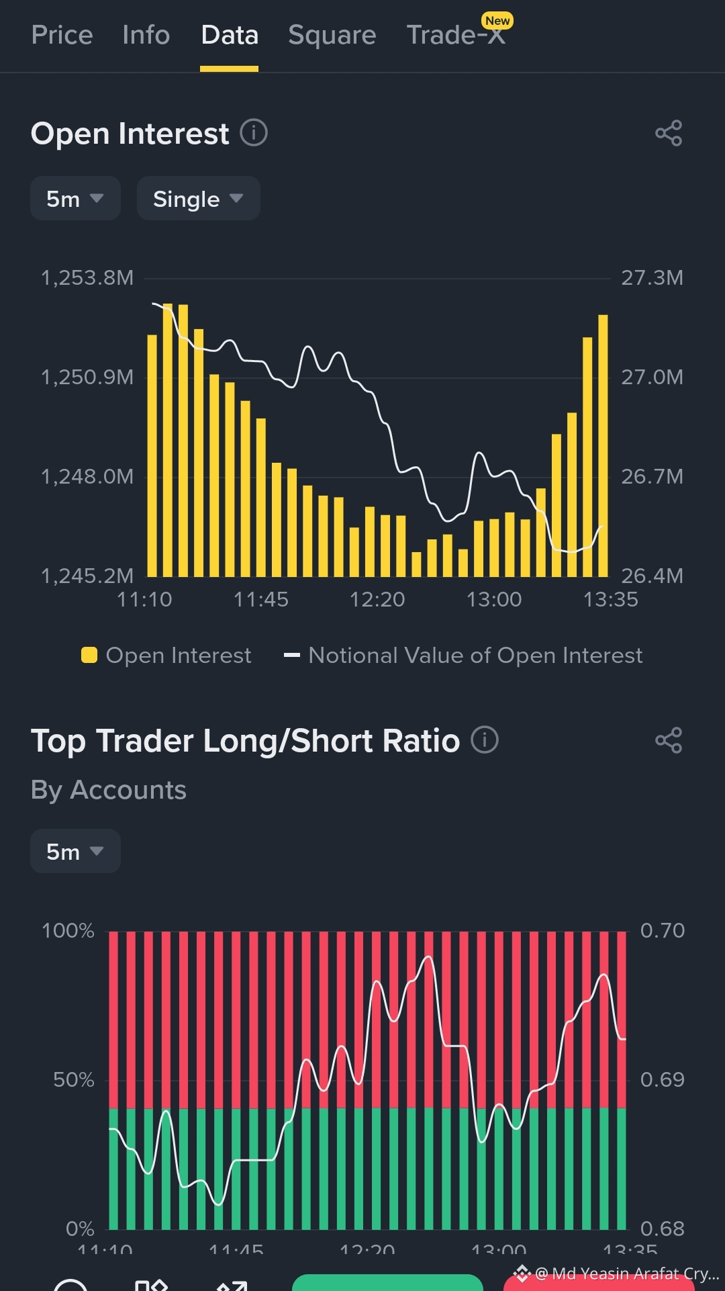Viewport: 725px width, 1291px height.
Task: Expand the 5m dropdown under By Accounts
Action: [x=75, y=851]
